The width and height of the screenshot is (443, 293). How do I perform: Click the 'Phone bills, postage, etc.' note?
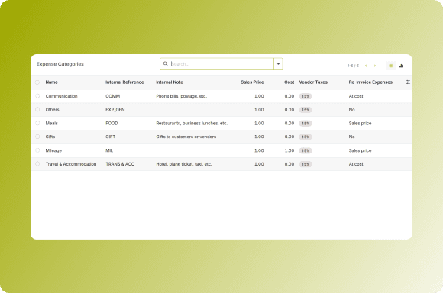click(x=181, y=96)
